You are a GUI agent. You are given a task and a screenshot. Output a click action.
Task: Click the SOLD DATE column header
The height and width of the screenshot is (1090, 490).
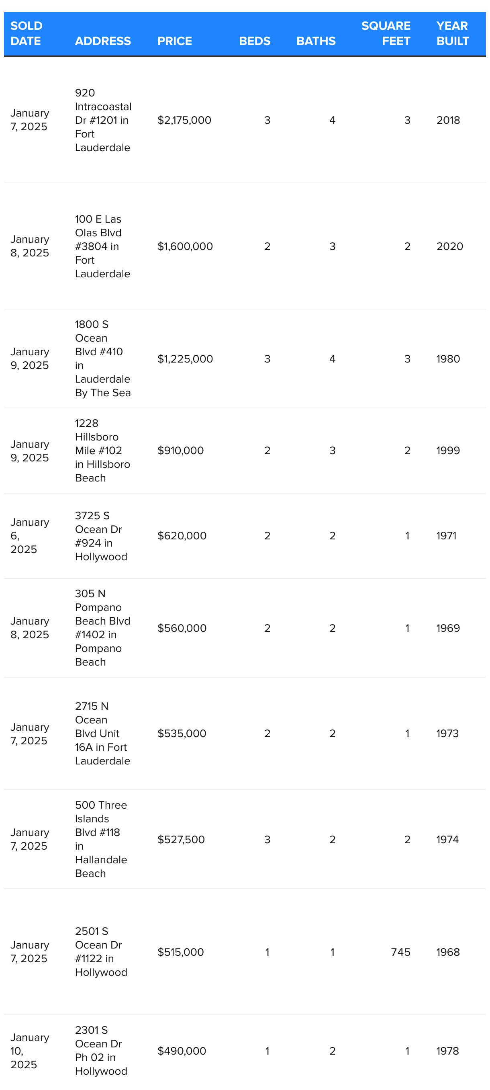point(26,33)
